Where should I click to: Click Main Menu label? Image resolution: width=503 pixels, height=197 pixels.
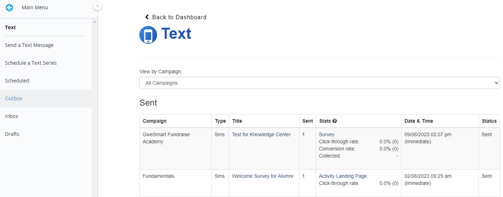click(x=35, y=7)
